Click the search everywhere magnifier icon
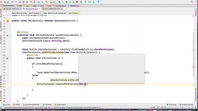Viewport: 198px width, 111px height. [192, 2]
